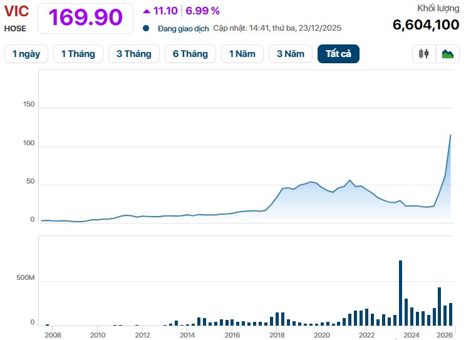Switch to area chart view
Viewport: 466px width, 340px height.
(x=447, y=54)
